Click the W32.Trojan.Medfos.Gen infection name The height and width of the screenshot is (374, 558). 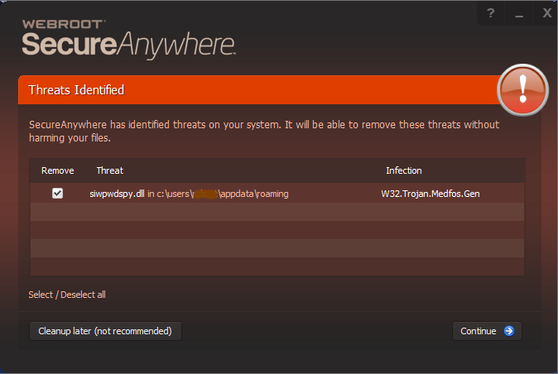(431, 194)
